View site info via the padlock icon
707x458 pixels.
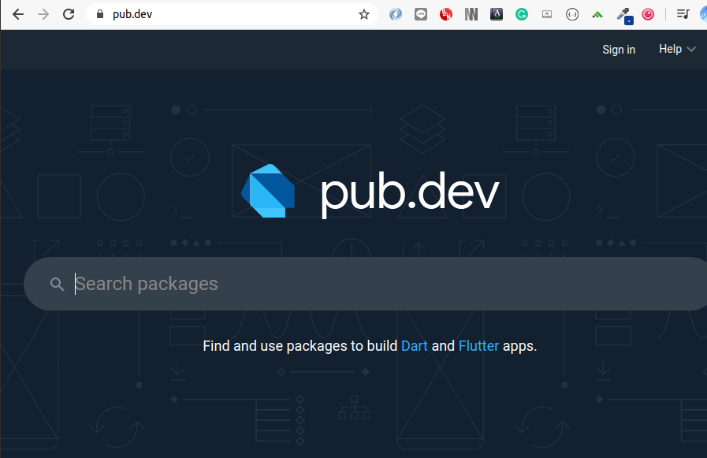[100, 14]
